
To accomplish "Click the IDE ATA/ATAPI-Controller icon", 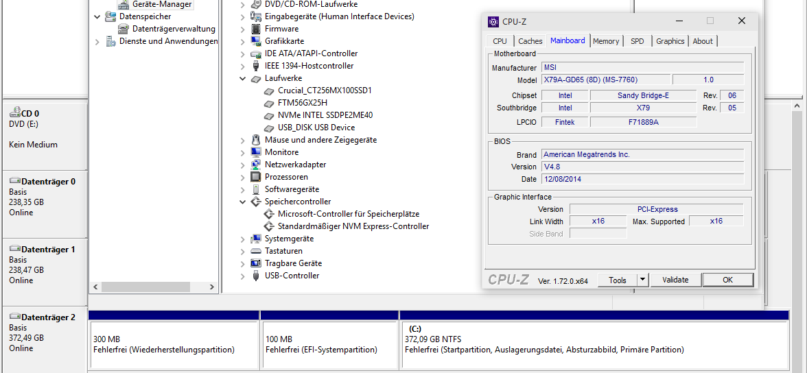I will pos(256,53).
